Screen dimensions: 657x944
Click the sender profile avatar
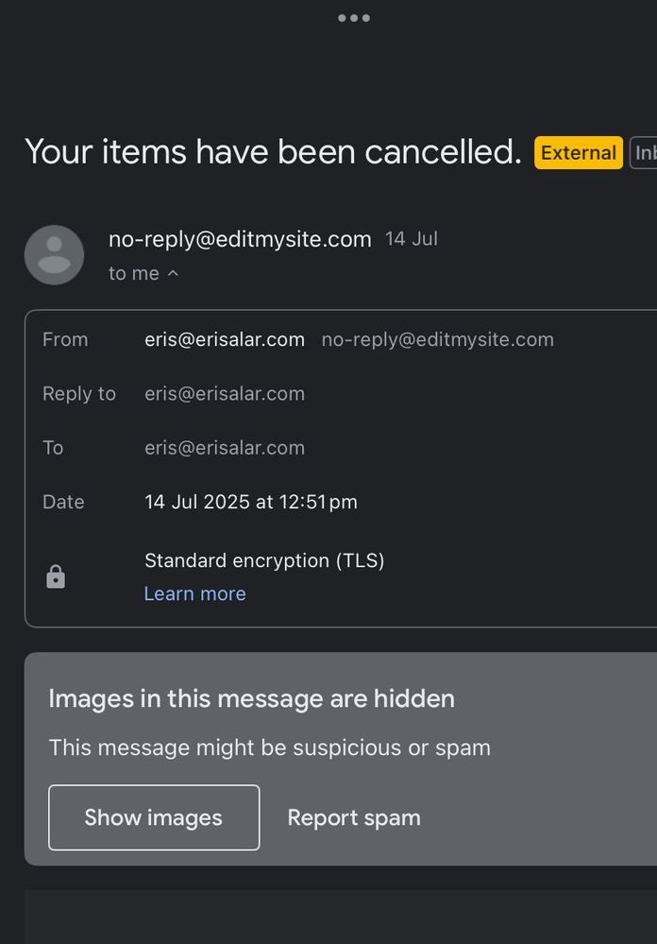(54, 255)
